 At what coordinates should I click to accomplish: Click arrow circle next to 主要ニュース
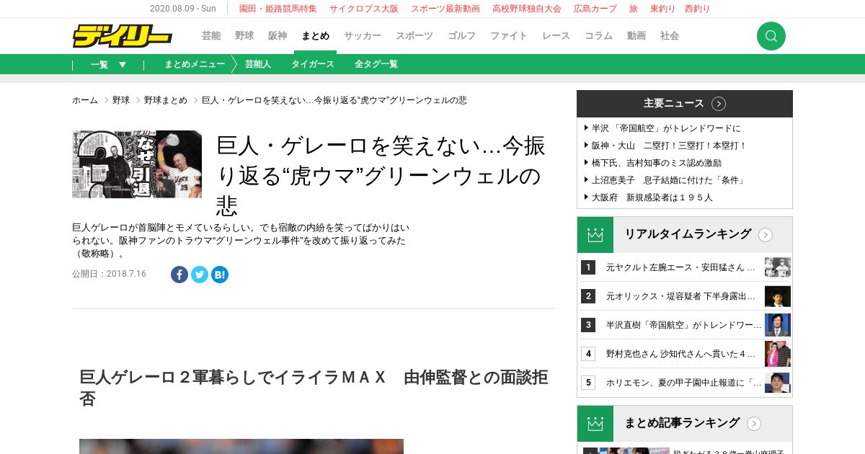coord(719,104)
